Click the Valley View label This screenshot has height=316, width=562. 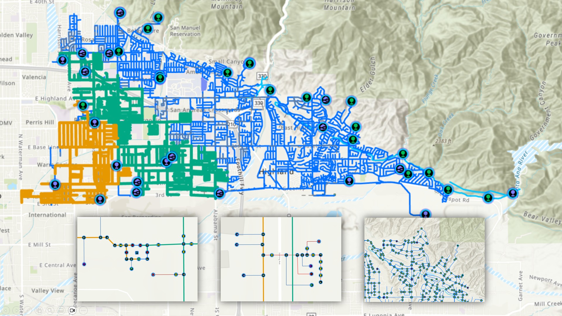pyautogui.click(x=48, y=291)
